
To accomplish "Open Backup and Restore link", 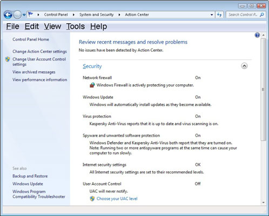I will [30, 176].
